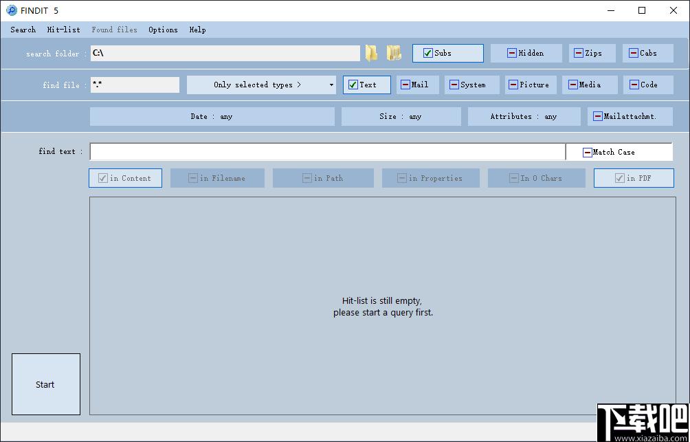This screenshot has height=442, width=690.
Task: Open the Size: any filter
Action: tap(401, 117)
